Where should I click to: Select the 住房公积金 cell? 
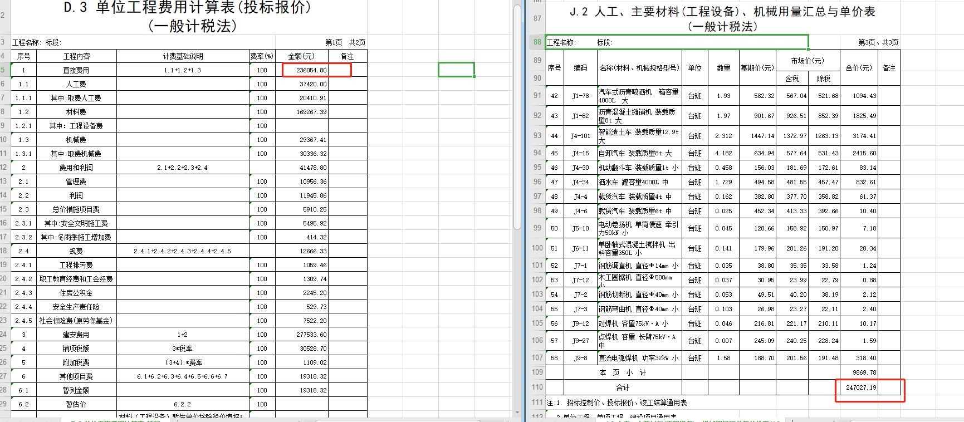(x=76, y=293)
